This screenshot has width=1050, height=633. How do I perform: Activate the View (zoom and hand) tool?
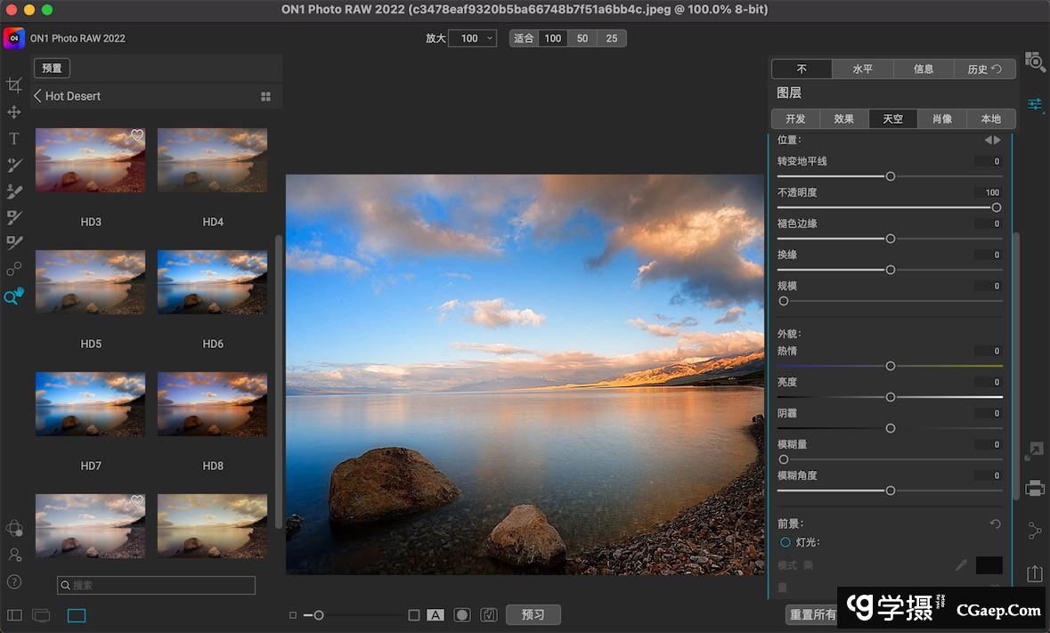point(14,296)
